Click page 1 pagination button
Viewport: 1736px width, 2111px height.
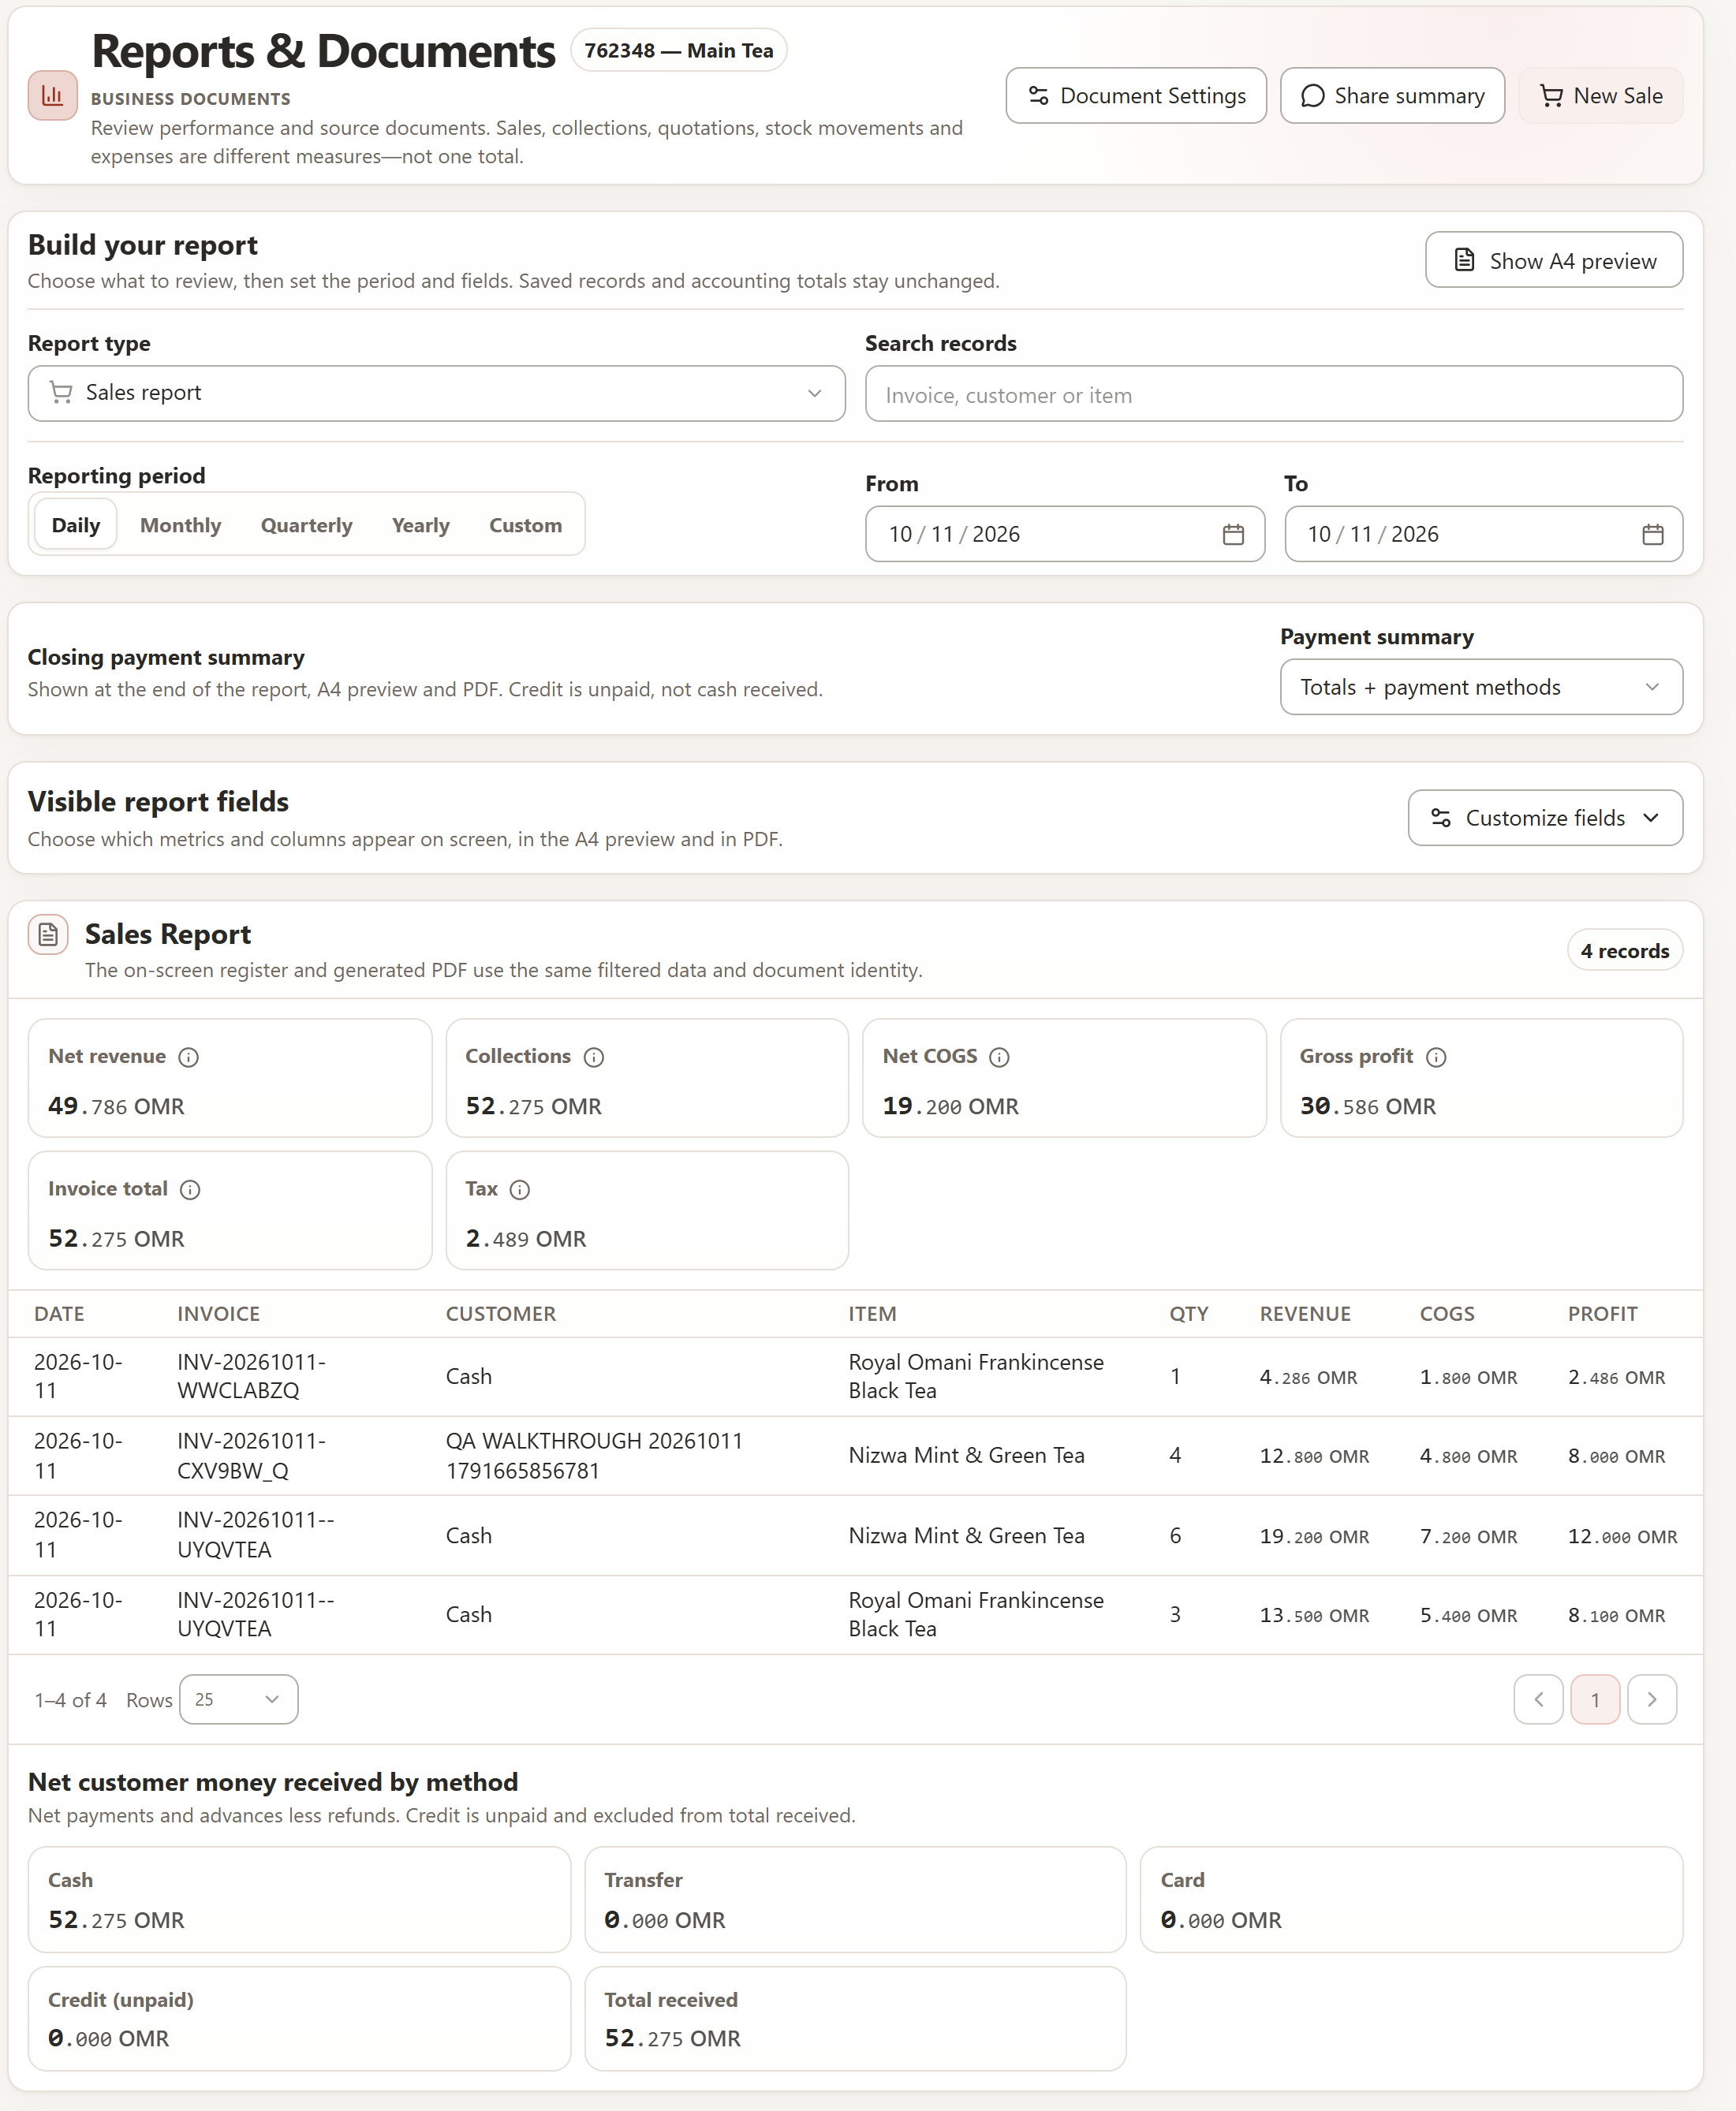tap(1595, 1699)
